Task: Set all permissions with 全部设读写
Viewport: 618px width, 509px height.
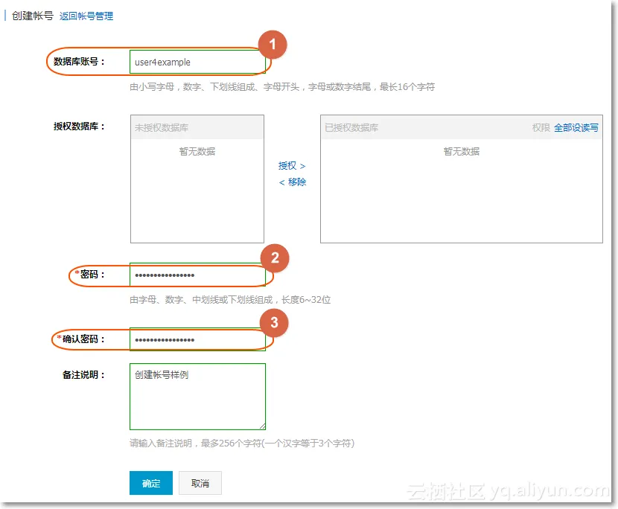Action: click(x=576, y=128)
